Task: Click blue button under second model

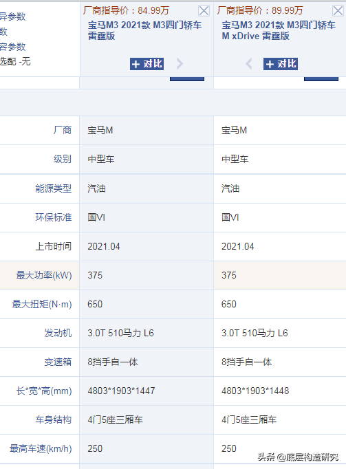Action: click(321, 78)
